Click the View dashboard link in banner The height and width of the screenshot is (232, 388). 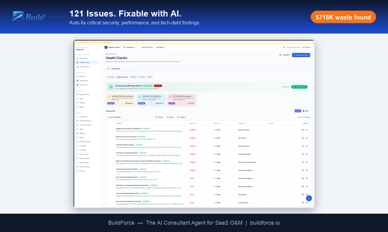click(x=105, y=42)
